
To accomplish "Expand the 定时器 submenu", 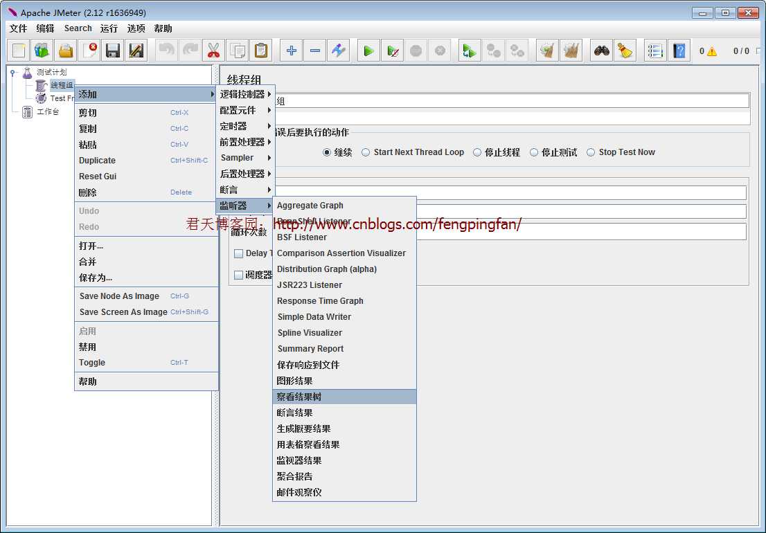I will [245, 126].
